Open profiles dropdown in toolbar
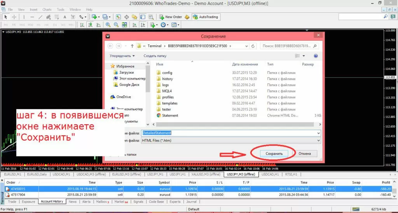Image resolution: width=398 pixels, height=213 pixels. (x=110, y=17)
